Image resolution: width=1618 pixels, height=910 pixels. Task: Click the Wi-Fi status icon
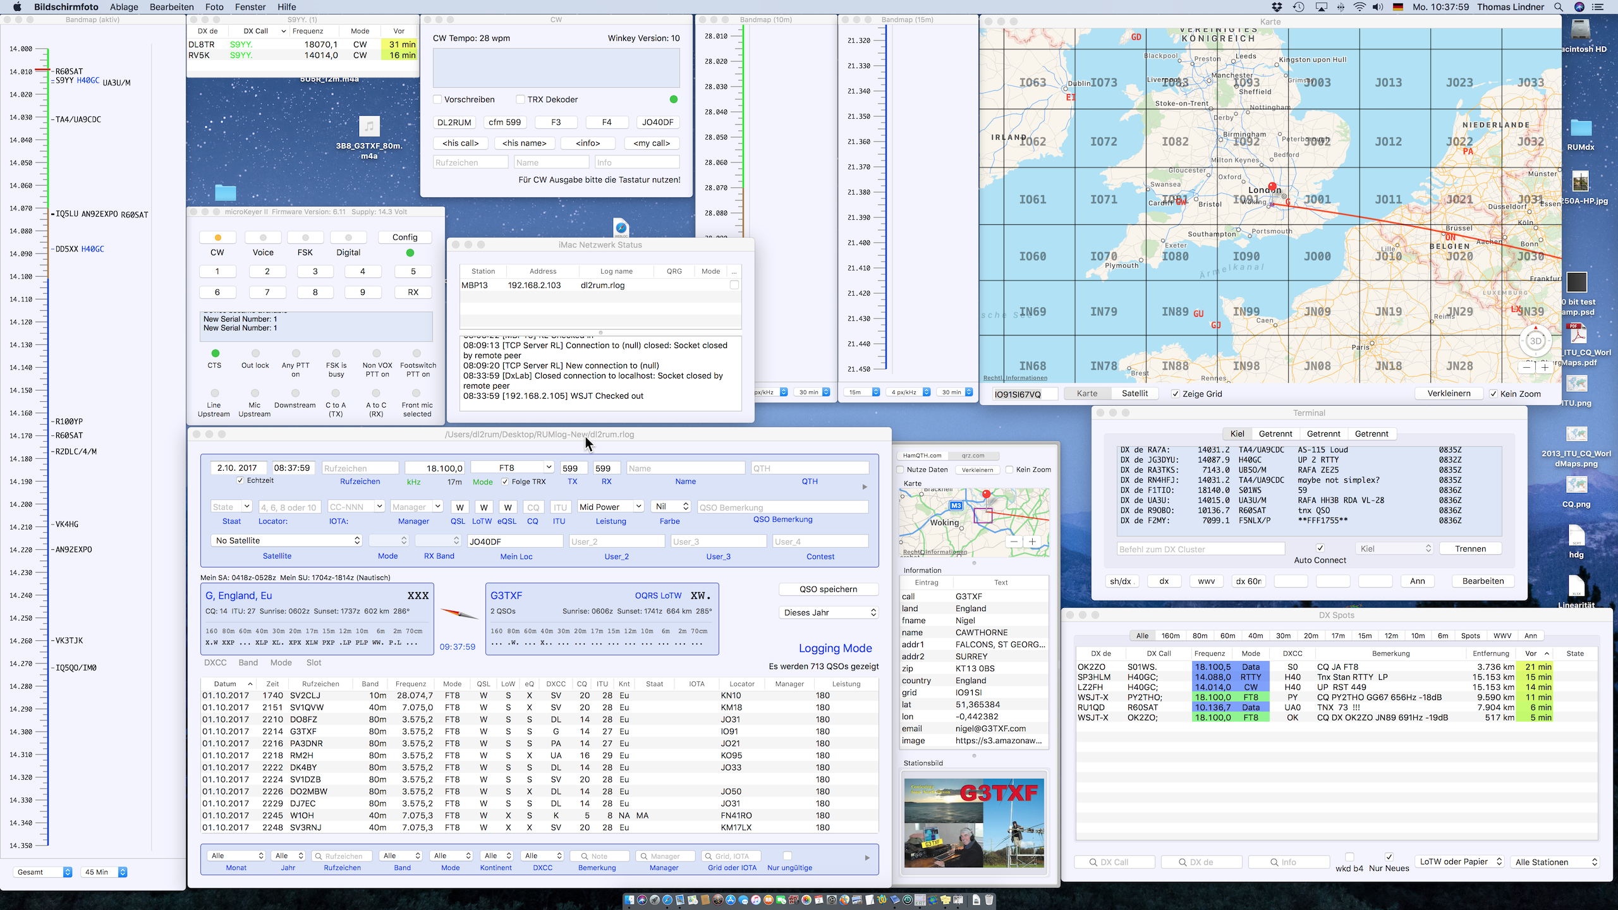point(1359,7)
